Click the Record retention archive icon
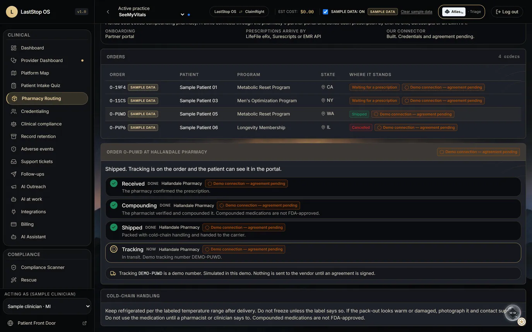Image resolution: width=532 pixels, height=332 pixels. 14,136
